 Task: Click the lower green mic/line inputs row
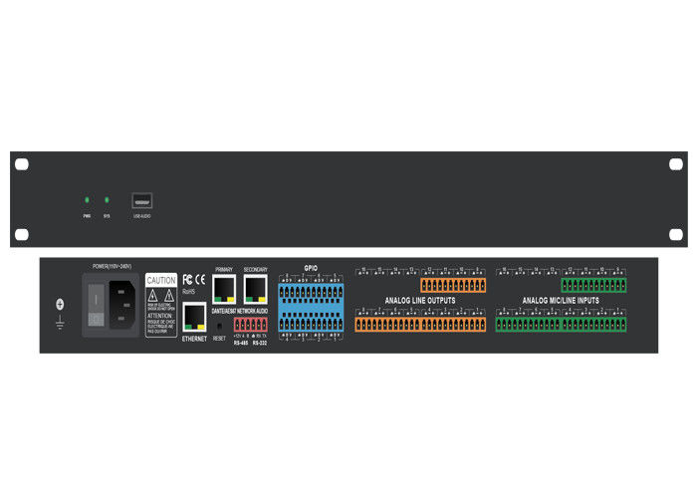[562, 324]
